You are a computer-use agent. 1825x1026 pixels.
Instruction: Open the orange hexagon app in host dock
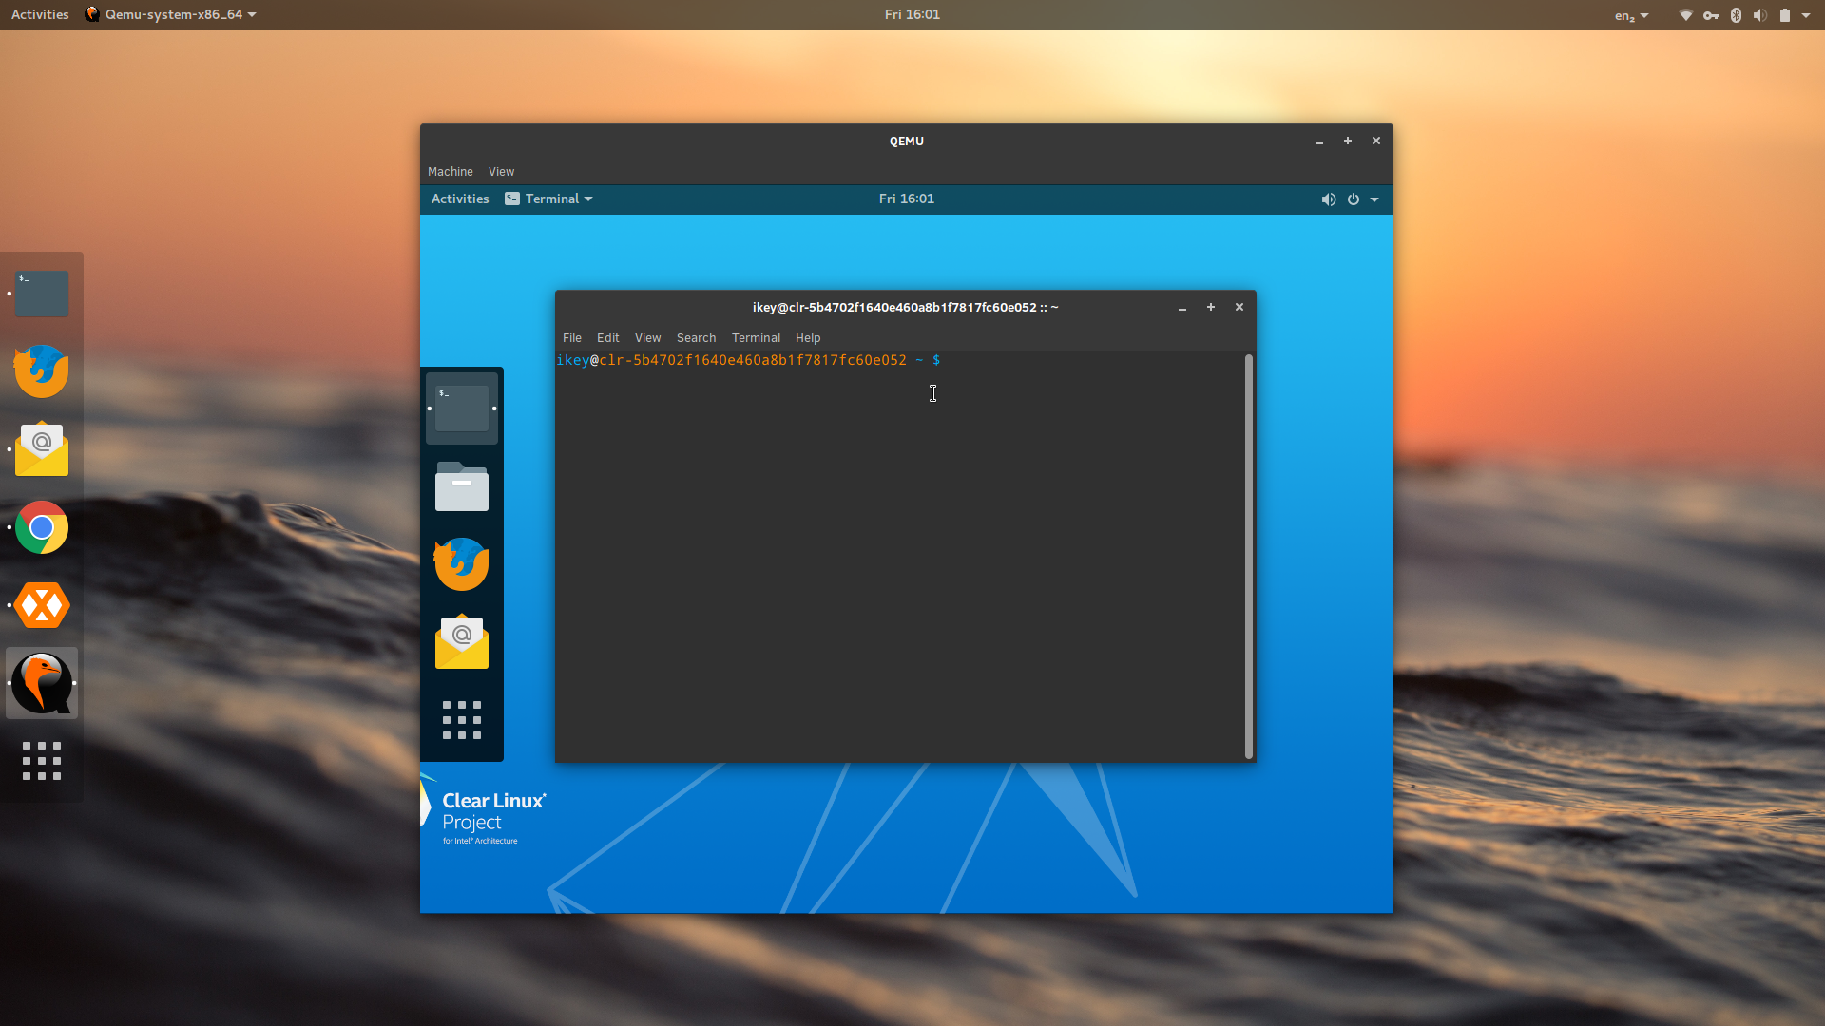[42, 605]
